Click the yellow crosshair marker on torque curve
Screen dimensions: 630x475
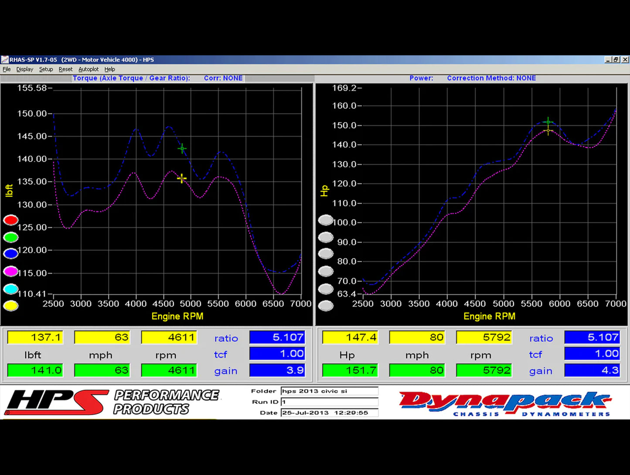click(x=182, y=178)
